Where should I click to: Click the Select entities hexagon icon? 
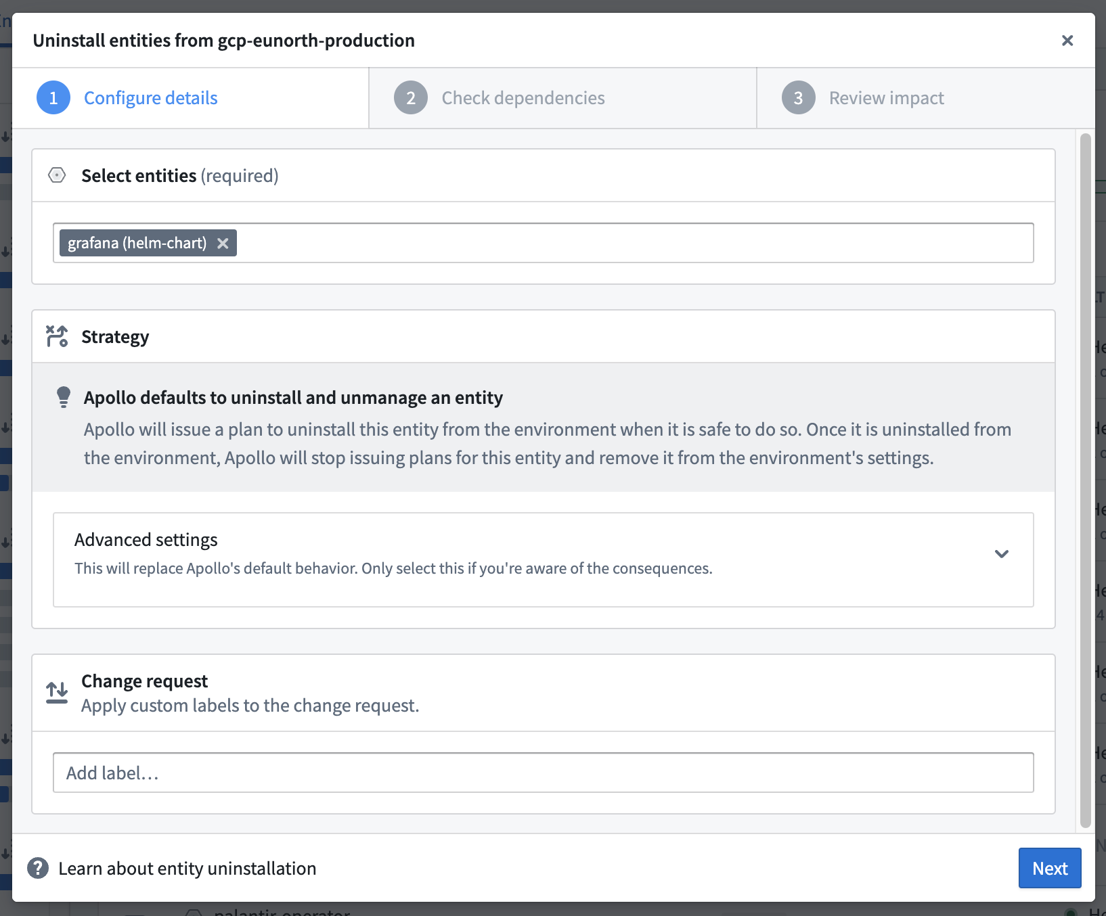pyautogui.click(x=57, y=176)
